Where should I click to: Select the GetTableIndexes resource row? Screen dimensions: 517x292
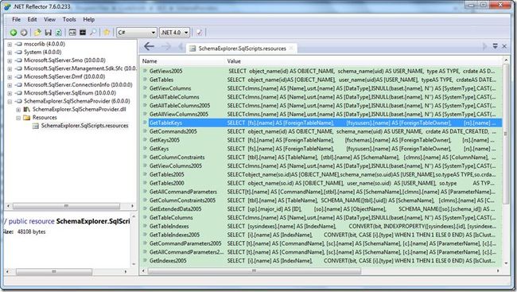(x=322, y=226)
